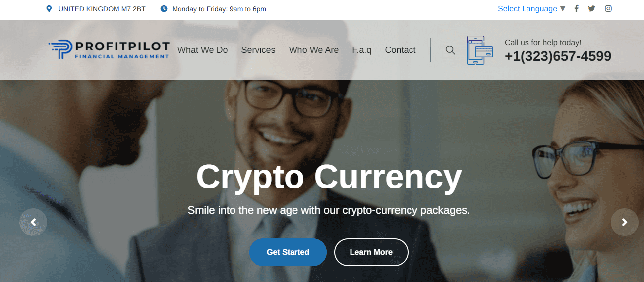Open the Facebook social icon
This screenshot has height=282, width=644.
[576, 8]
